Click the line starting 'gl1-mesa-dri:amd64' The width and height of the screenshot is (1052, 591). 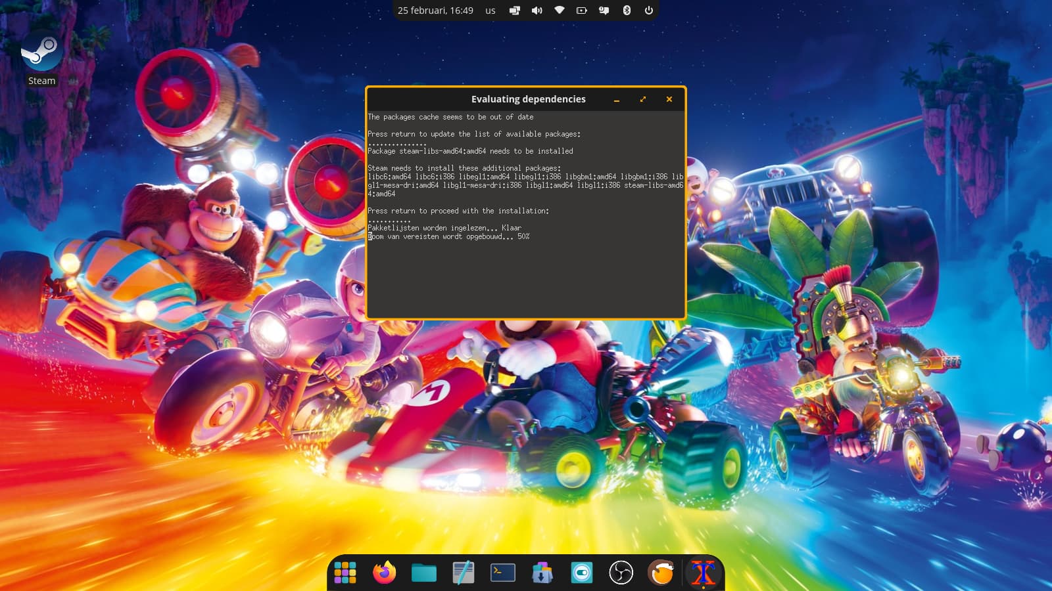(x=525, y=185)
